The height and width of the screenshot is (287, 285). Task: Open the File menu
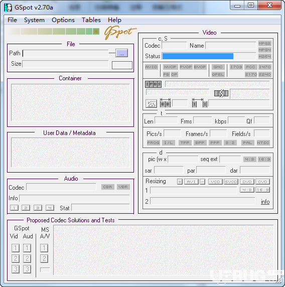(x=12, y=20)
